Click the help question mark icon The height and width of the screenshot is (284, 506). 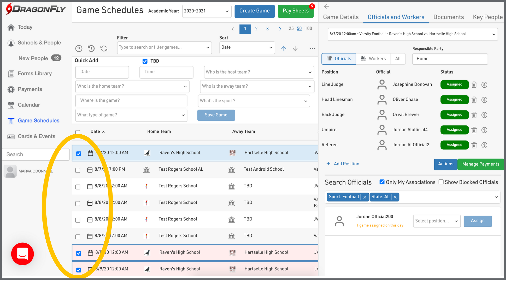click(x=79, y=48)
